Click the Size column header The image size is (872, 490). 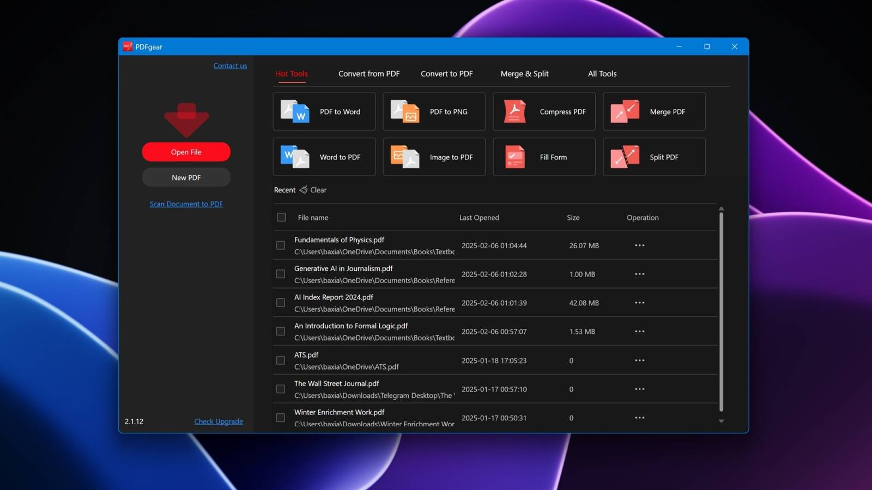pos(573,217)
